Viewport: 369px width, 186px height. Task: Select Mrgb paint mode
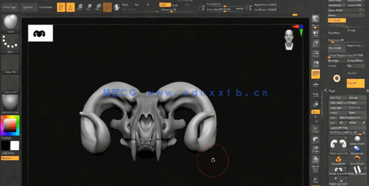pos(125,4)
